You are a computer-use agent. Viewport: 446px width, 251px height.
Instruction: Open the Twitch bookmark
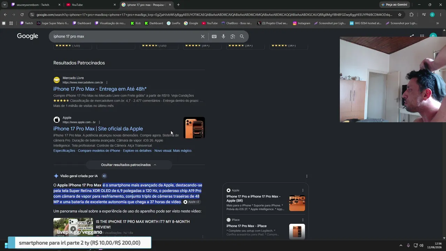click(x=26, y=23)
